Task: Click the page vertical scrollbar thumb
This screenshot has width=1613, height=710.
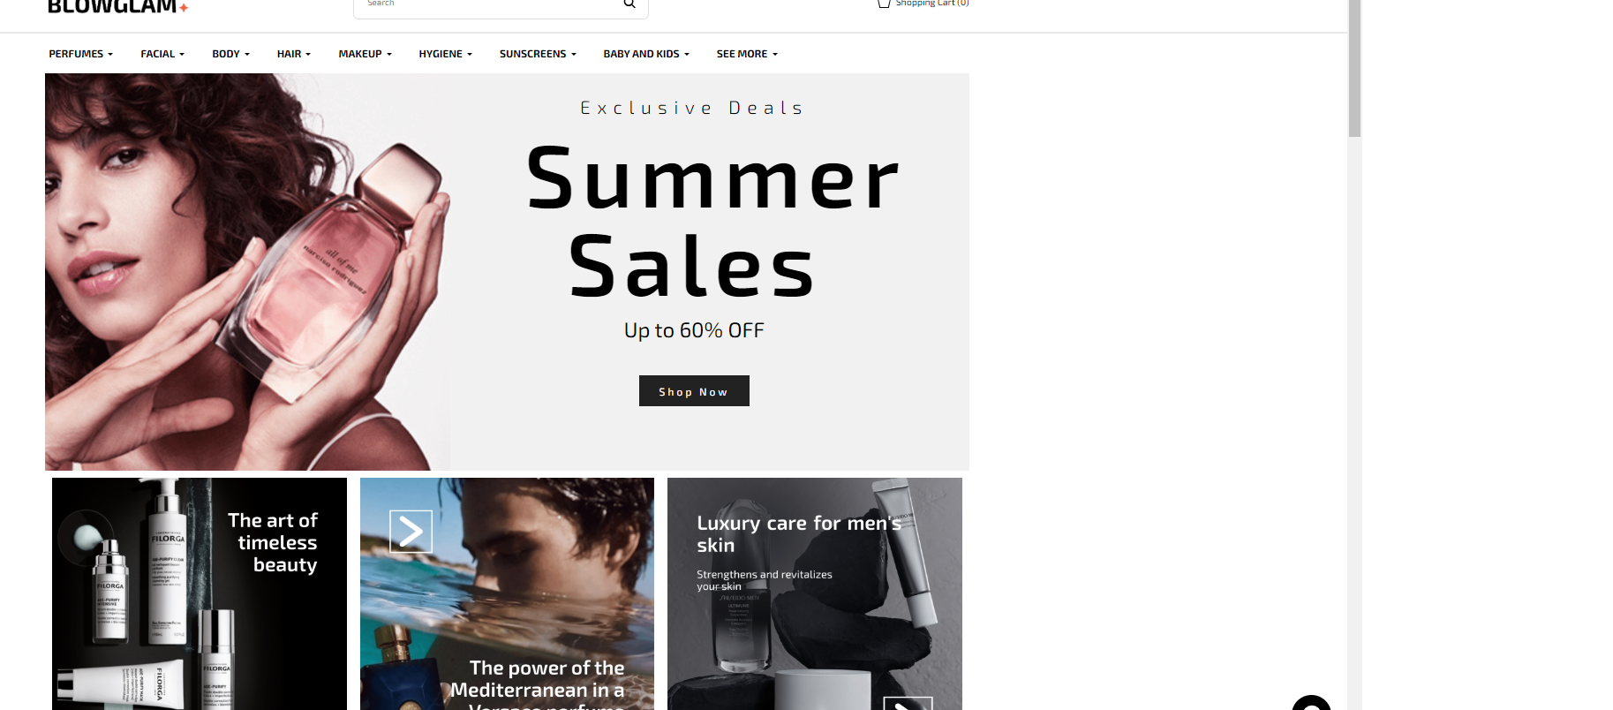Action: [1354, 68]
